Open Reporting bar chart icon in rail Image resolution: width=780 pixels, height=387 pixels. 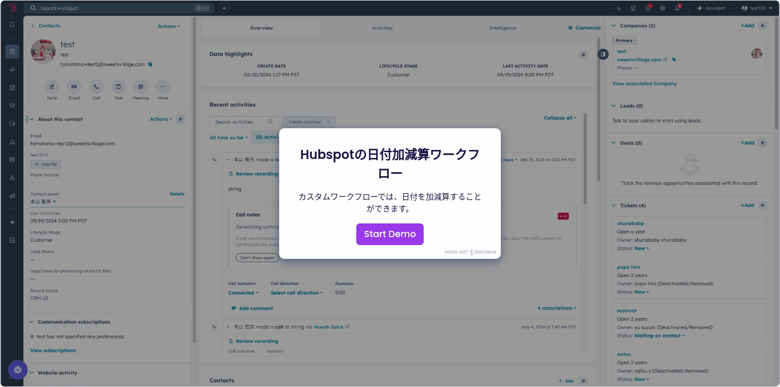click(x=12, y=195)
